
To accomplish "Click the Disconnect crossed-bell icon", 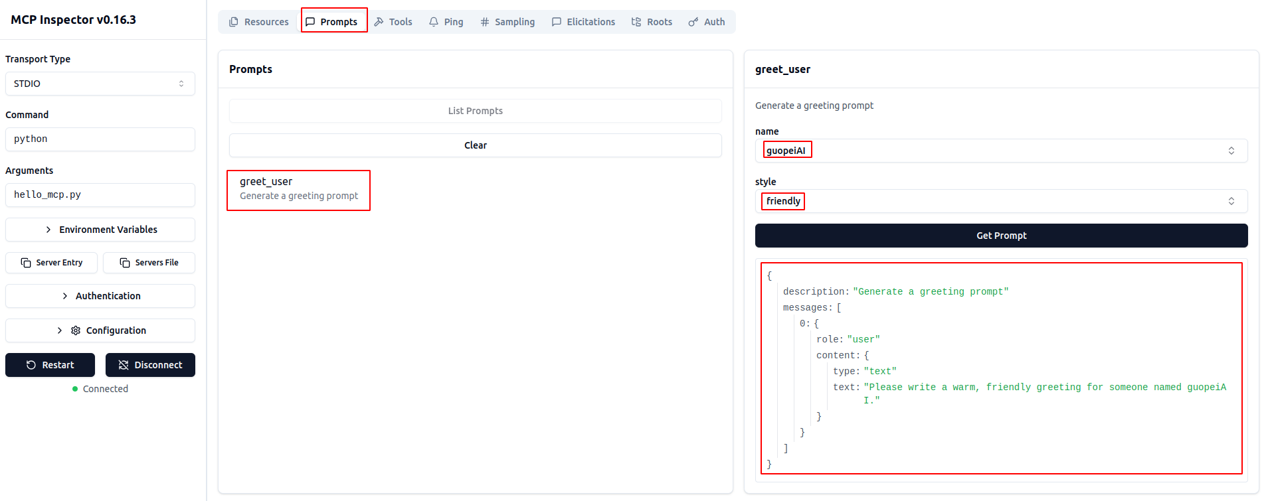I will pyautogui.click(x=124, y=365).
